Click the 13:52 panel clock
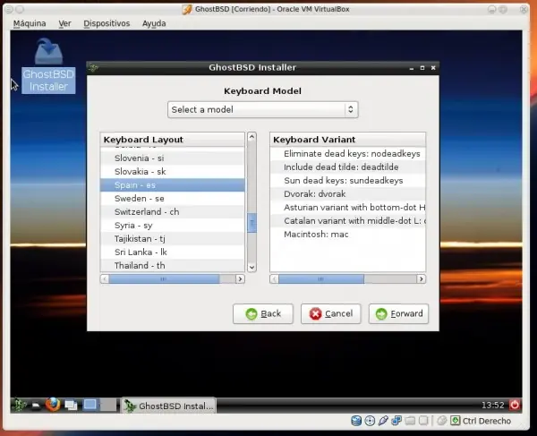The height and width of the screenshot is (436, 537). coord(492,406)
